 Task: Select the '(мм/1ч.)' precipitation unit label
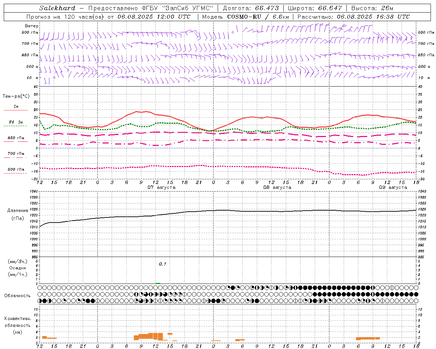[x=18, y=274]
